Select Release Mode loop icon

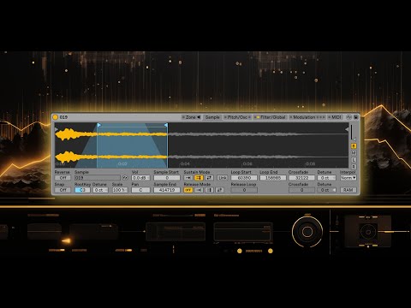(x=209, y=190)
